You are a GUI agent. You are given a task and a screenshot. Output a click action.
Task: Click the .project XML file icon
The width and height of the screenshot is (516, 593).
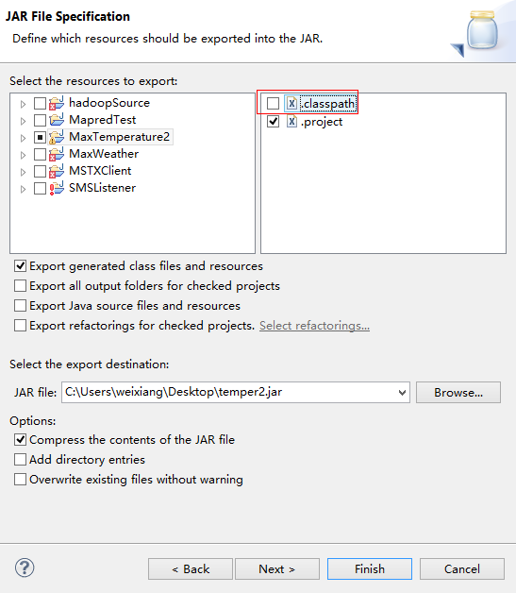[291, 122]
